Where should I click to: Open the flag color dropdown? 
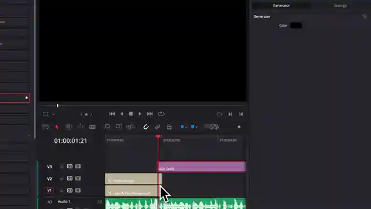[x=186, y=127]
